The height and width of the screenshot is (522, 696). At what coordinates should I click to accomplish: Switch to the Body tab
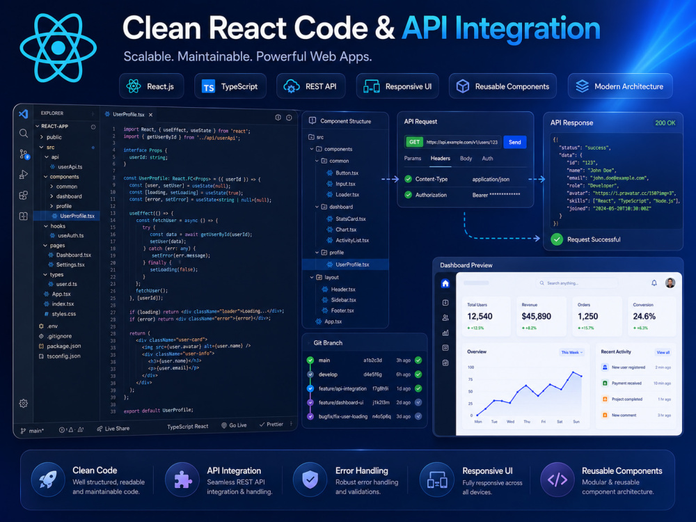pos(466,159)
